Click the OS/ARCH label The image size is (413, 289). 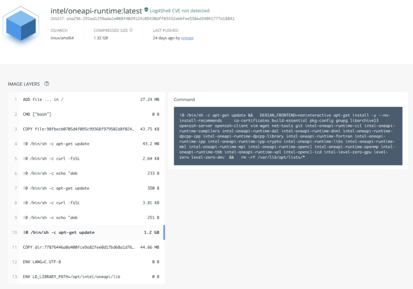pyautogui.click(x=59, y=30)
